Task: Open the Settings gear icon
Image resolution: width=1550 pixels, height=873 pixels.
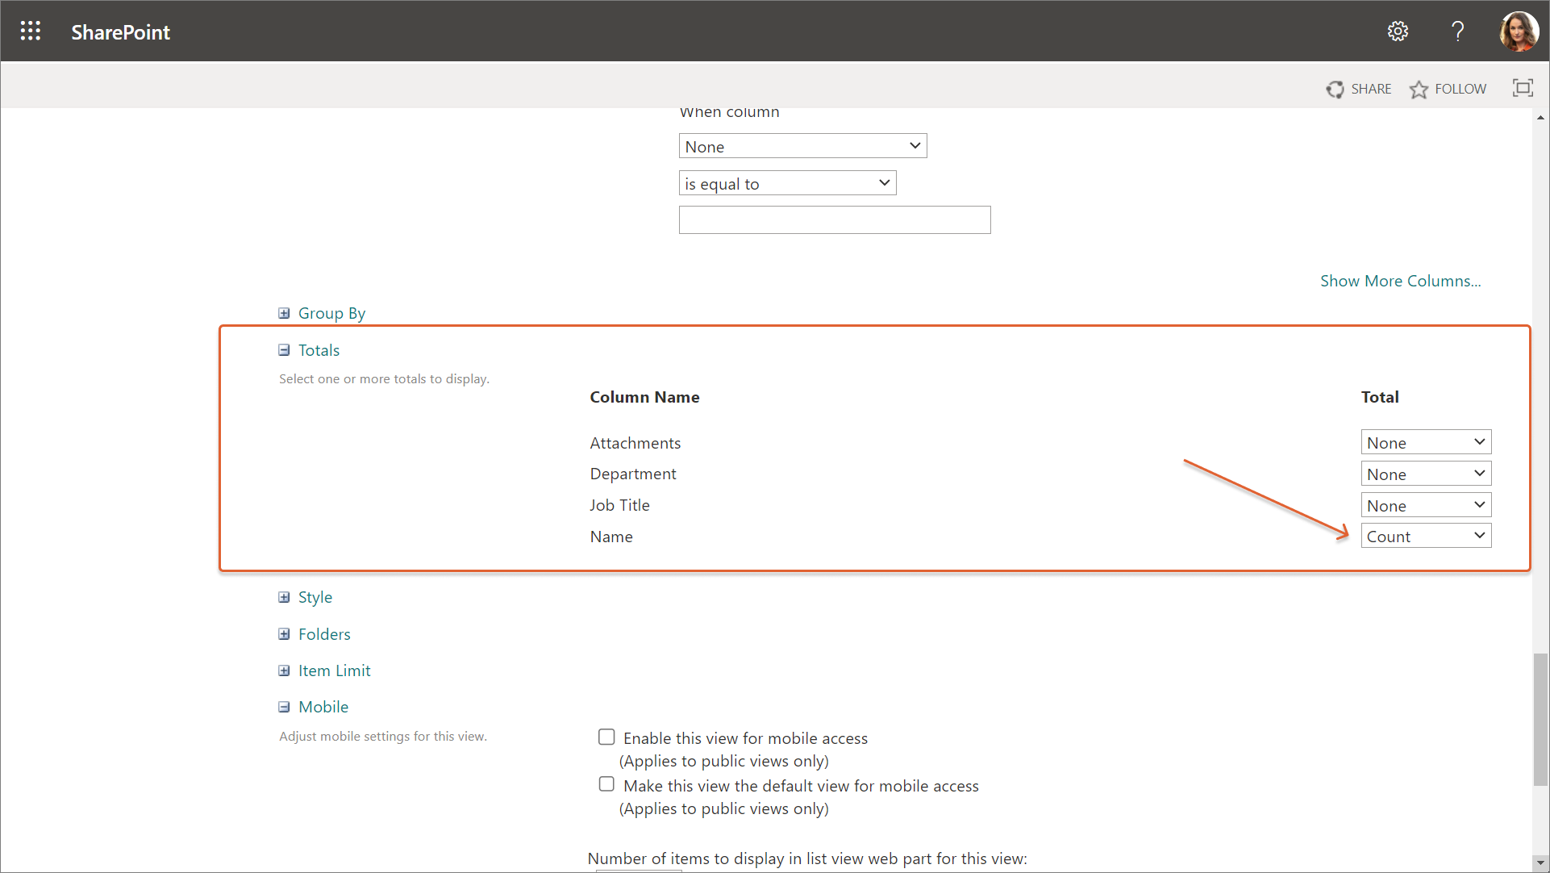Action: click(x=1398, y=31)
